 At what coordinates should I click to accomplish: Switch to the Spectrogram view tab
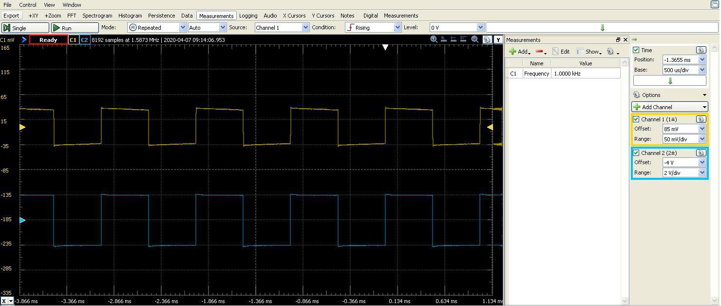[97, 16]
